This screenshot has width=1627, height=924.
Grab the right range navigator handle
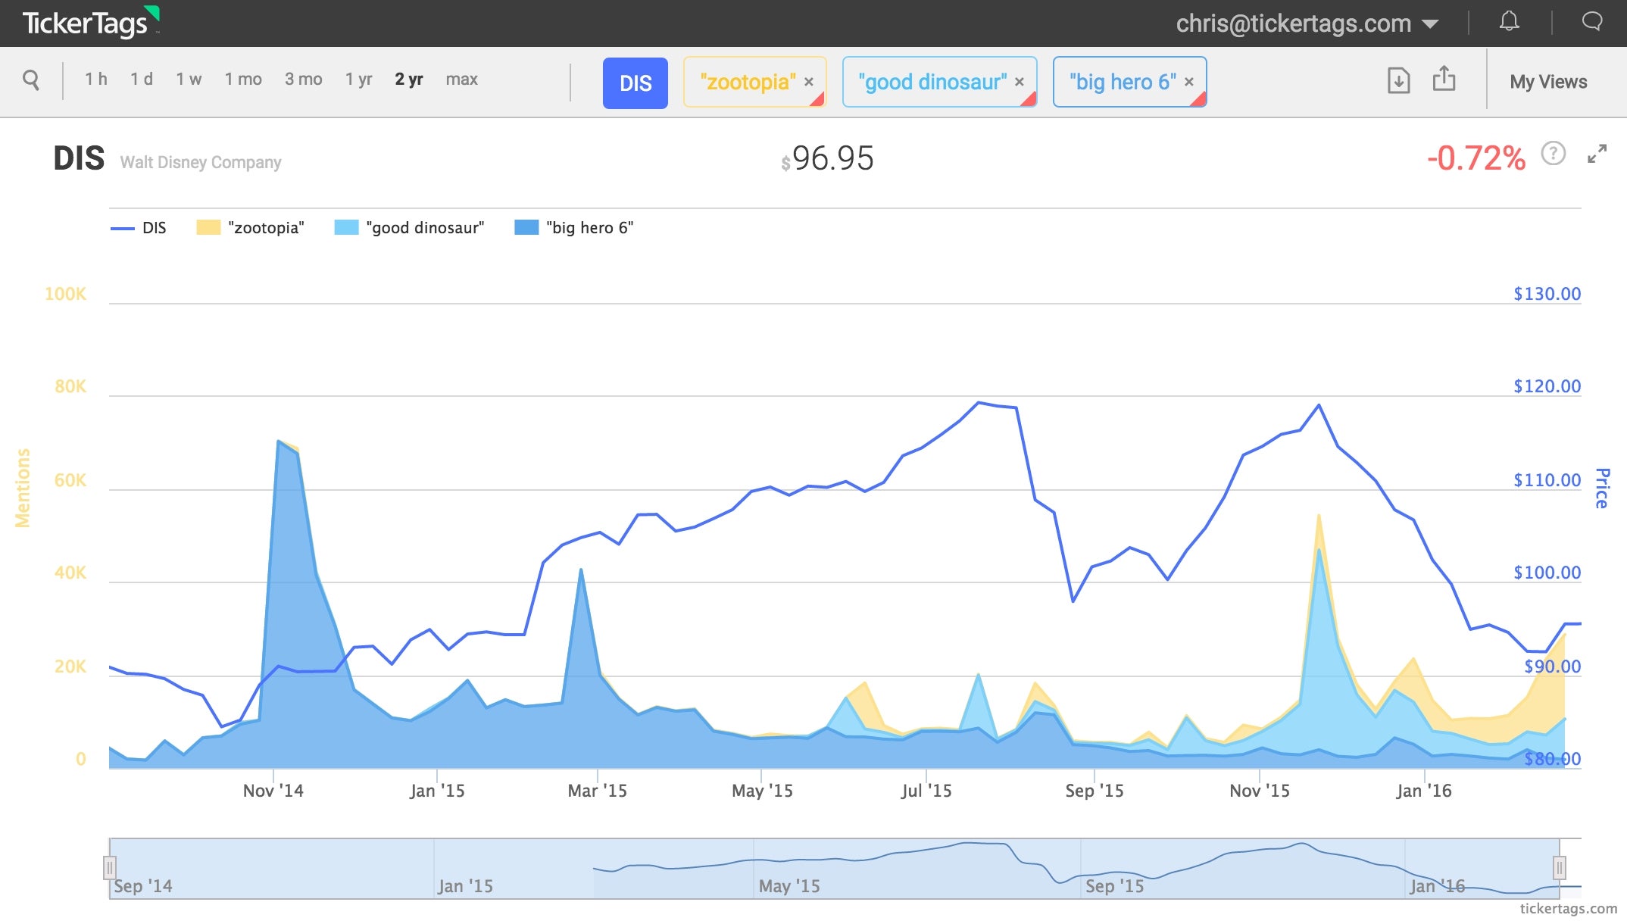[x=1559, y=867]
